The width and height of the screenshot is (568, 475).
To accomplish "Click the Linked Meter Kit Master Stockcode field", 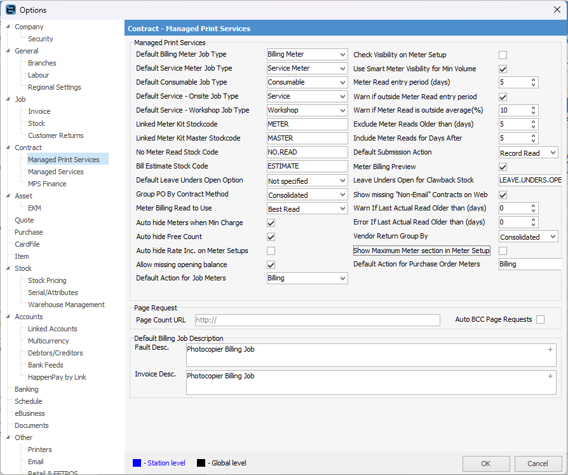I will (x=307, y=138).
